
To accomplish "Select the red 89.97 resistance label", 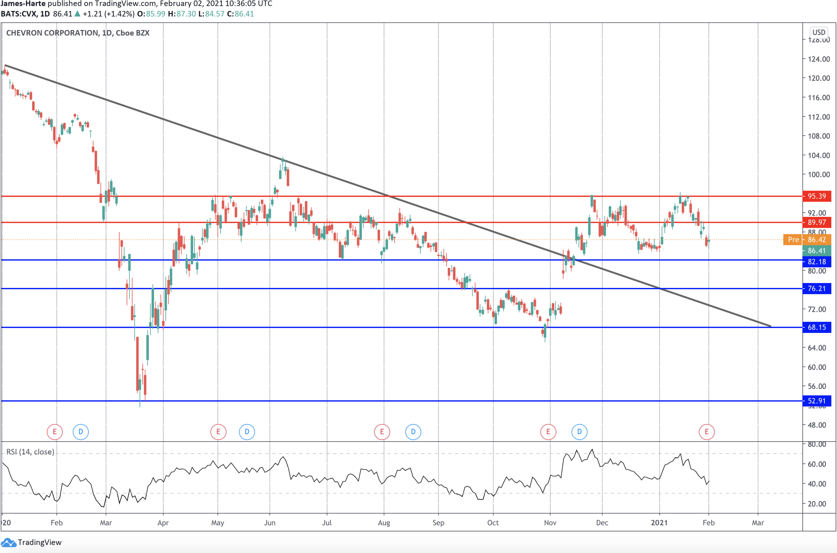I will [x=817, y=222].
